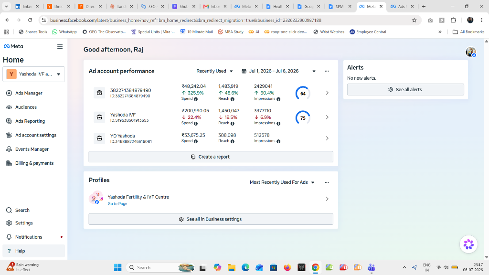The image size is (489, 275).
Task: Show more bookmarks with double chevron
Action: click(x=440, y=32)
